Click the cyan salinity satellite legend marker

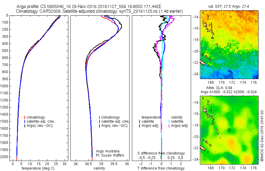169,121
